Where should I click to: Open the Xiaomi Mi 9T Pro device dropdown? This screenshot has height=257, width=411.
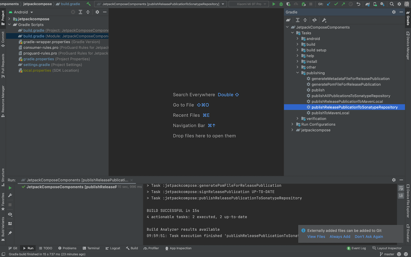(249, 4)
